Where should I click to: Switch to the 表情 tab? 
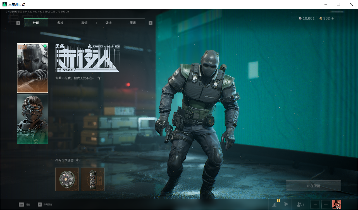[x=84, y=23]
